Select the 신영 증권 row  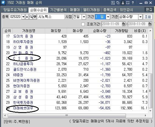tap(75, 47)
